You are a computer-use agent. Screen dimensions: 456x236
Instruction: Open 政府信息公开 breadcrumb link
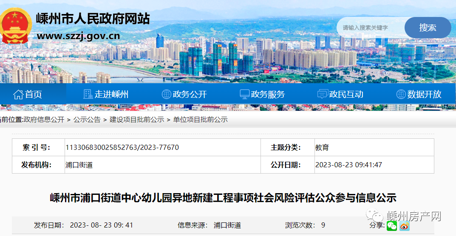click(44, 120)
